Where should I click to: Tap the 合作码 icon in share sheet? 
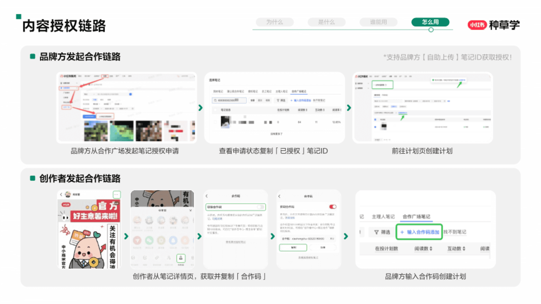(181, 258)
